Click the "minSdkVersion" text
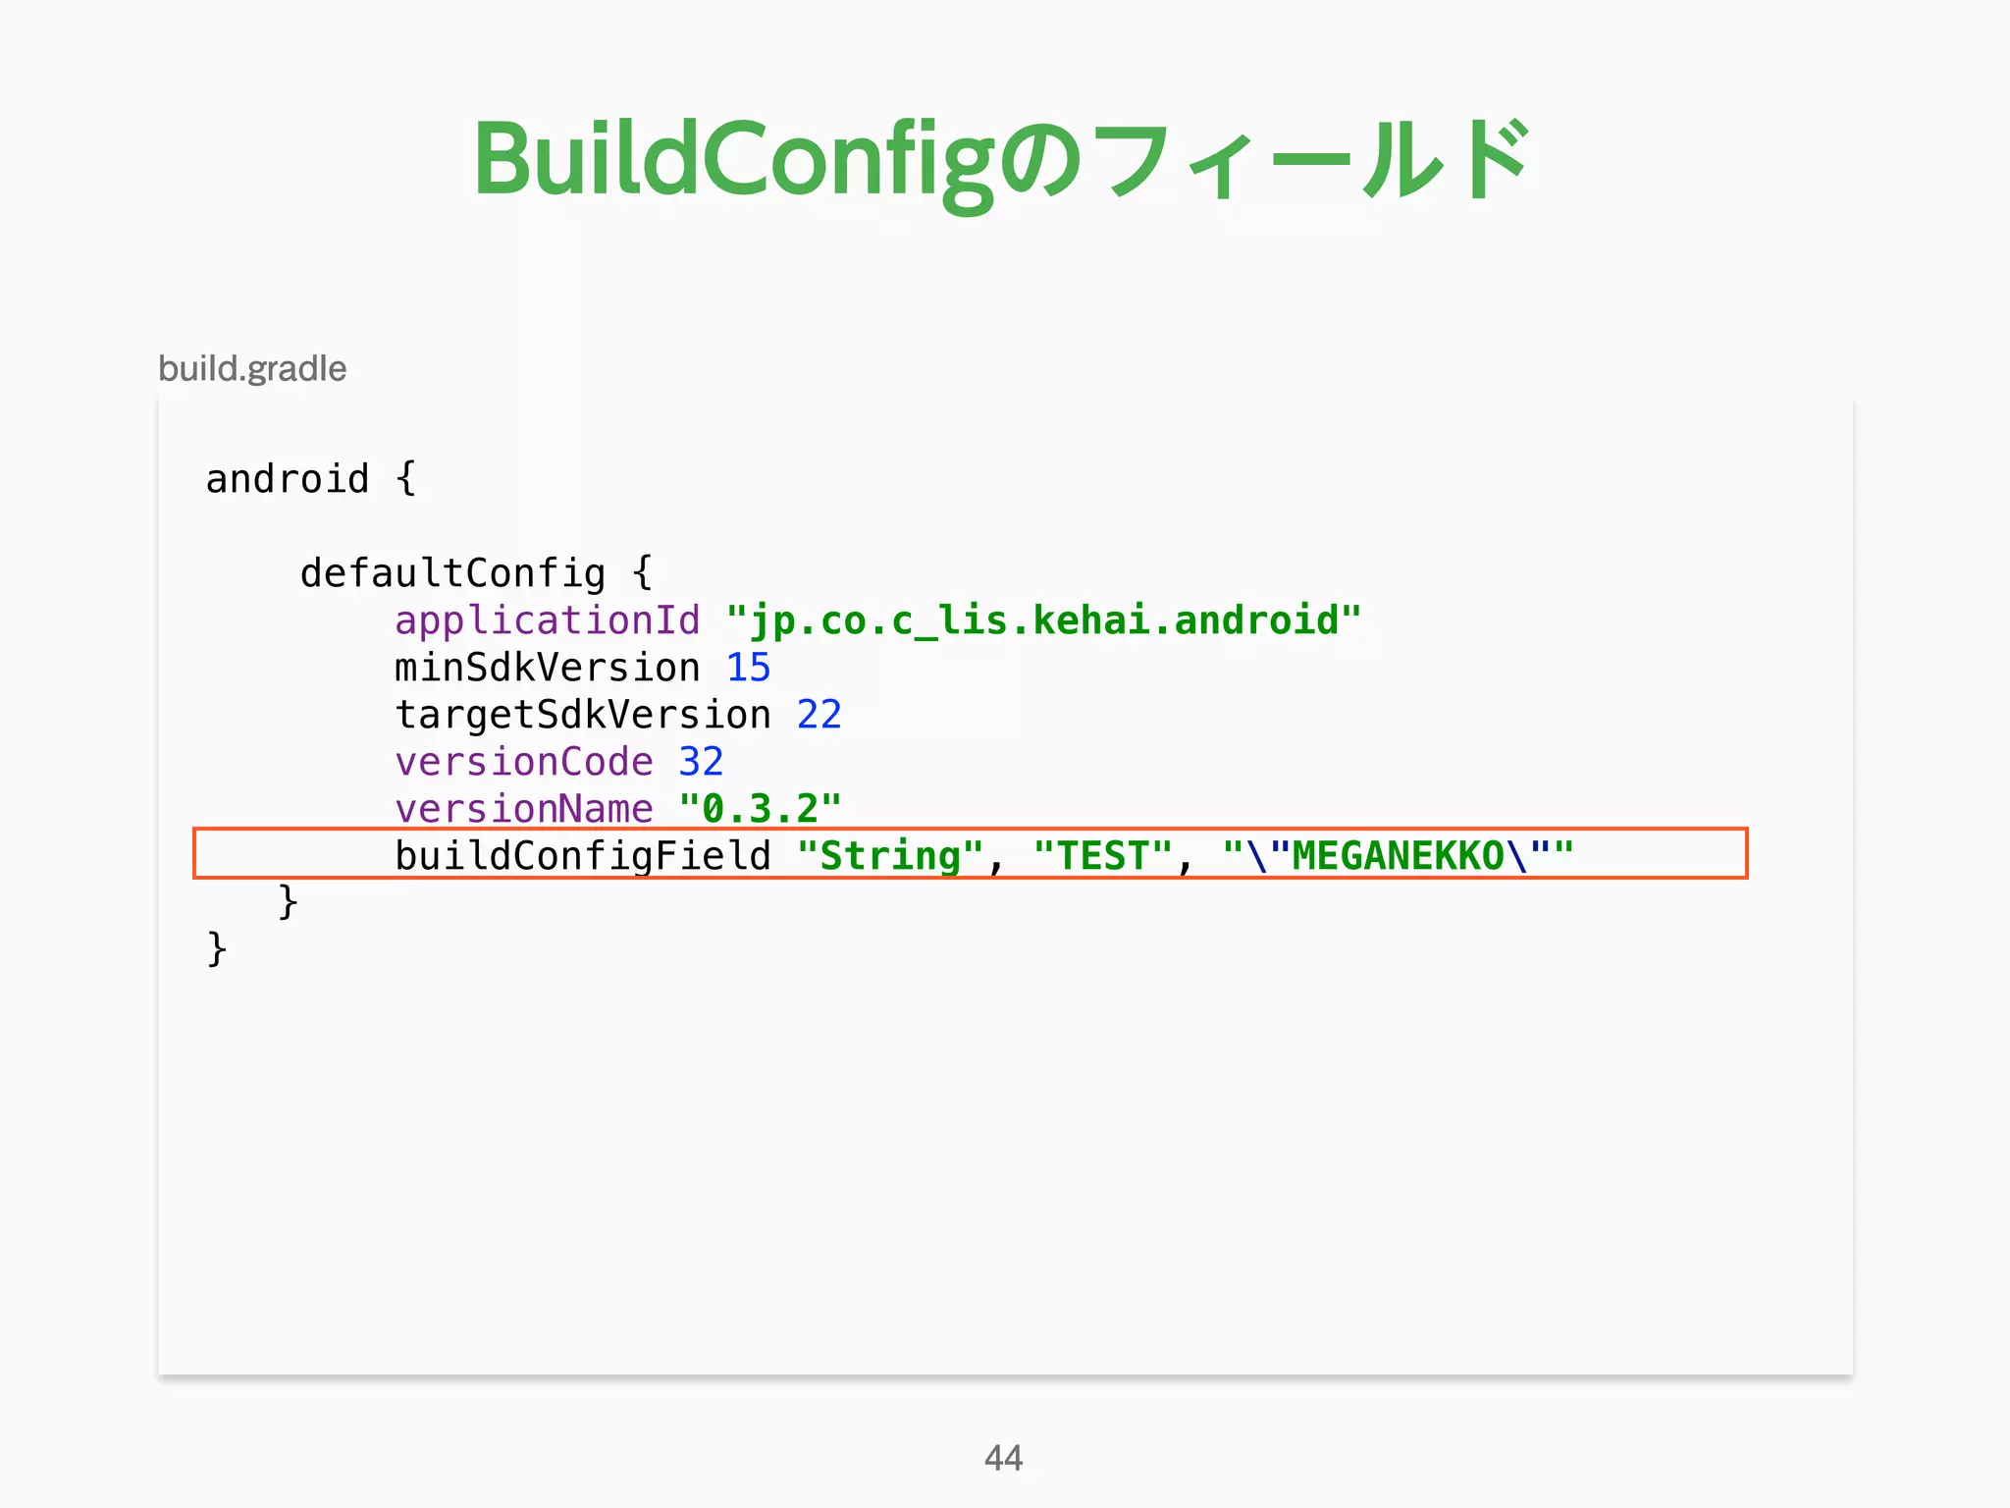Screen dimensions: 2010x1508 coord(548,668)
